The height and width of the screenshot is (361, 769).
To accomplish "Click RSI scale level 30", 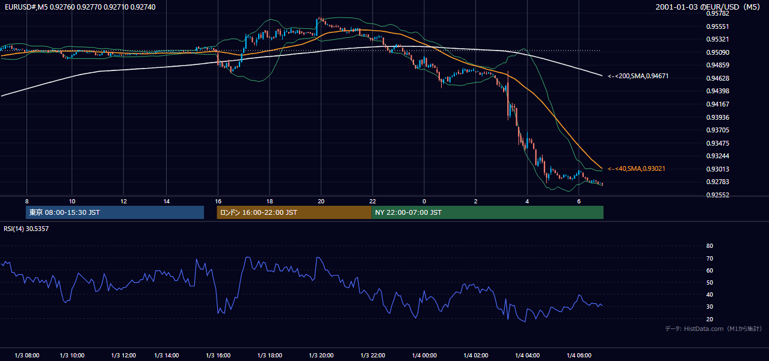I will (709, 307).
